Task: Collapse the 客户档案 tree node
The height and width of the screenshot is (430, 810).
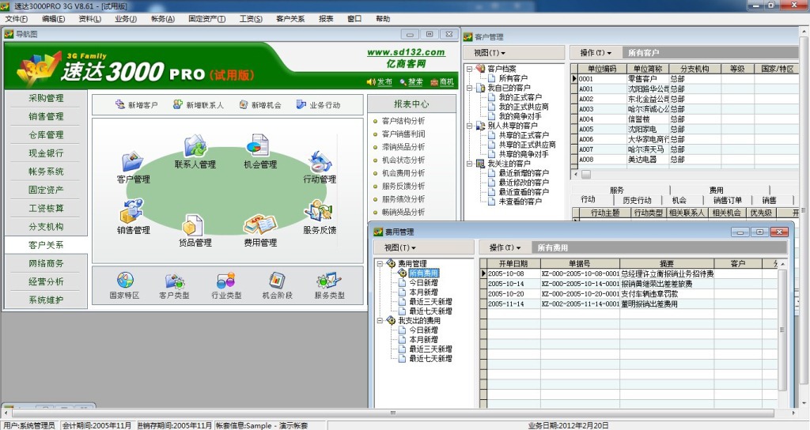Action: [470, 69]
